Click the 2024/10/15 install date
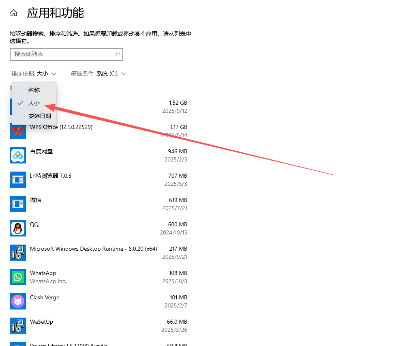Image resolution: width=413 pixels, height=346 pixels. tap(173, 232)
